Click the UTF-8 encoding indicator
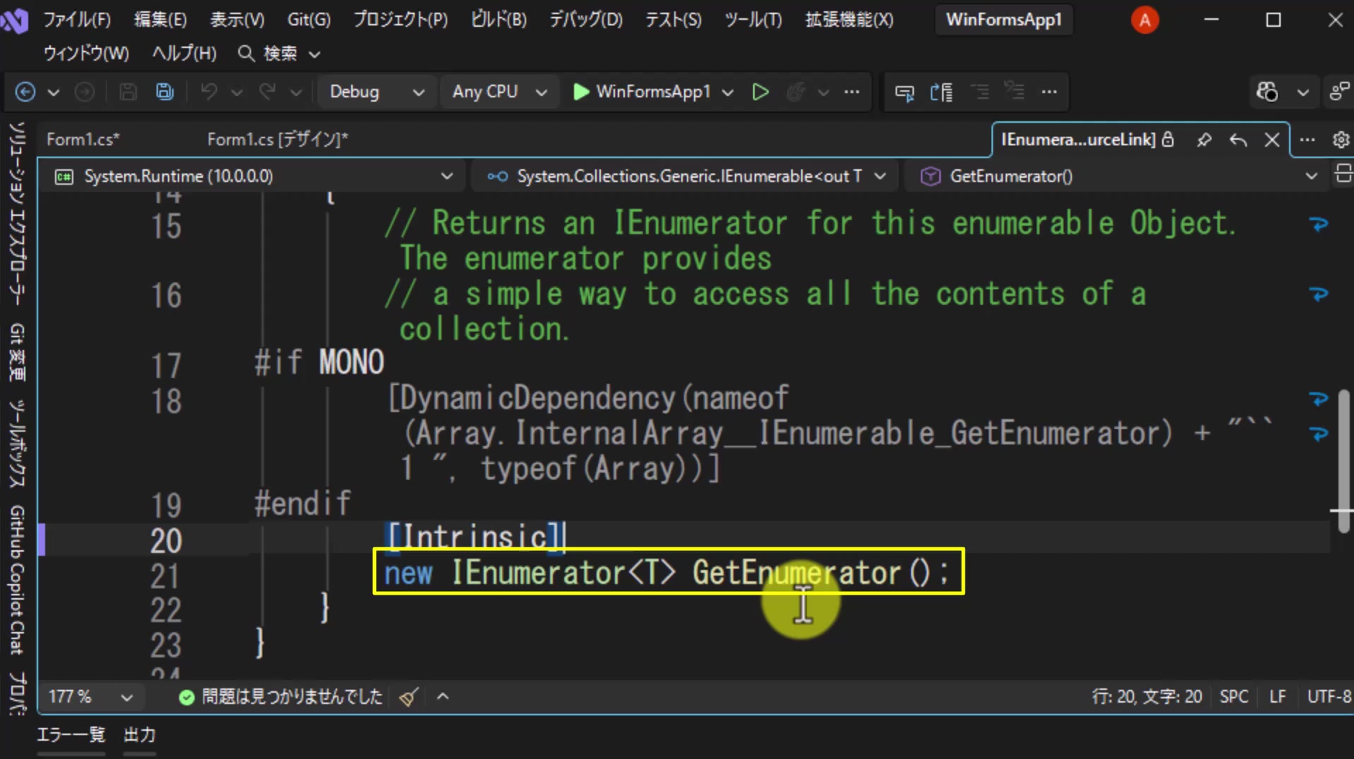 1329,697
